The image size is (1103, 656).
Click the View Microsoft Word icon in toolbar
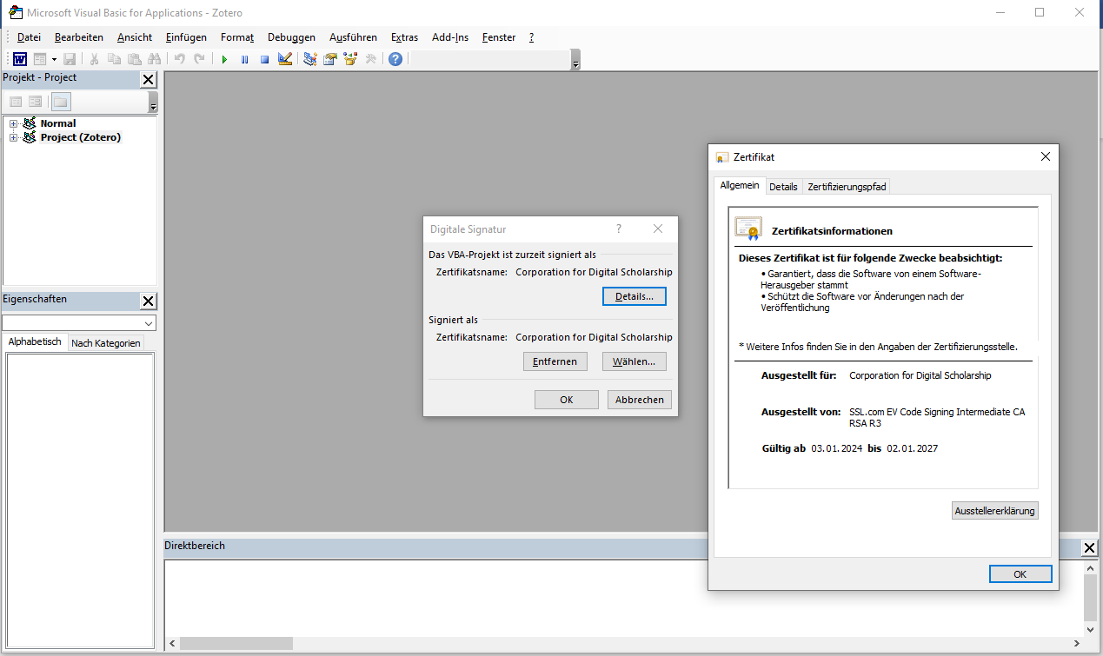pos(19,59)
